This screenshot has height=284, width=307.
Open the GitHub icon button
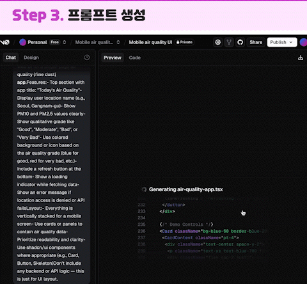pyautogui.click(x=240, y=42)
